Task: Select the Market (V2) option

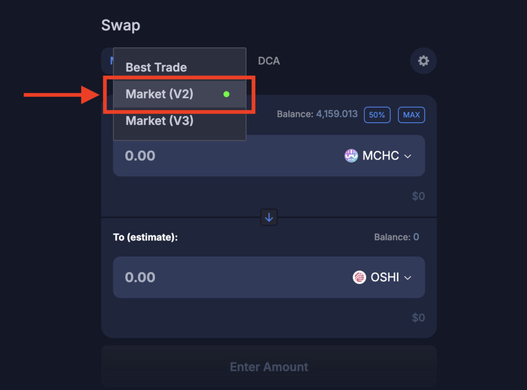Action: pyautogui.click(x=160, y=94)
